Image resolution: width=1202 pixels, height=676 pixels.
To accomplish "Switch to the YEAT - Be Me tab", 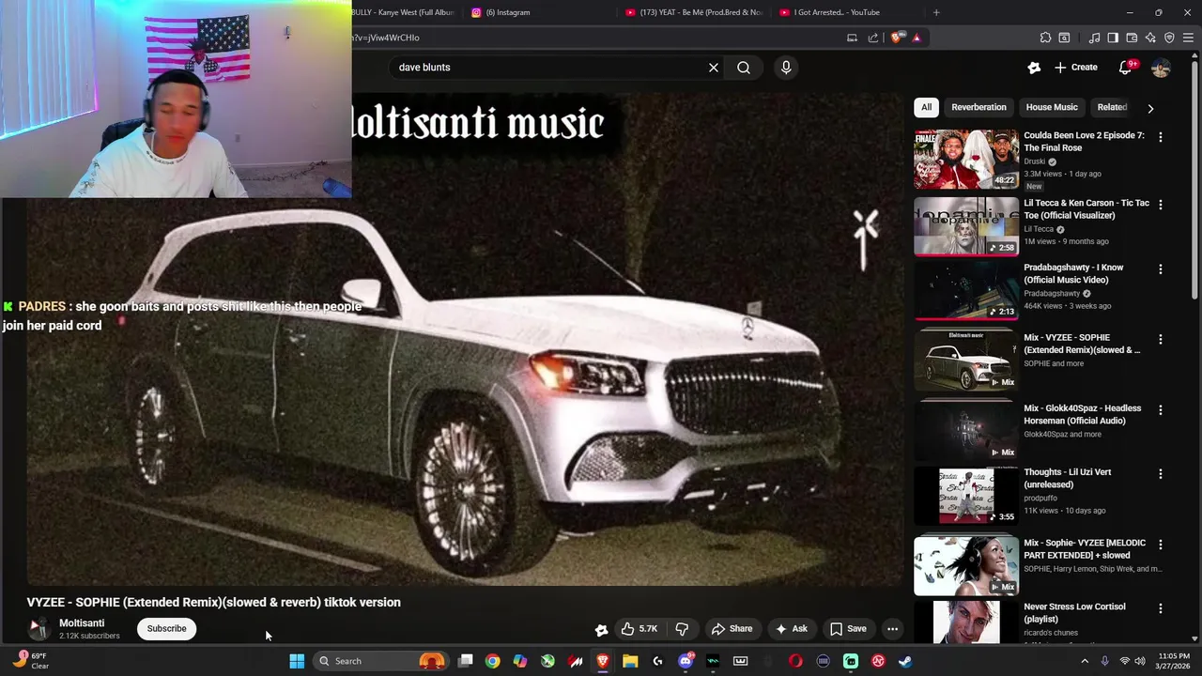I will click(693, 12).
